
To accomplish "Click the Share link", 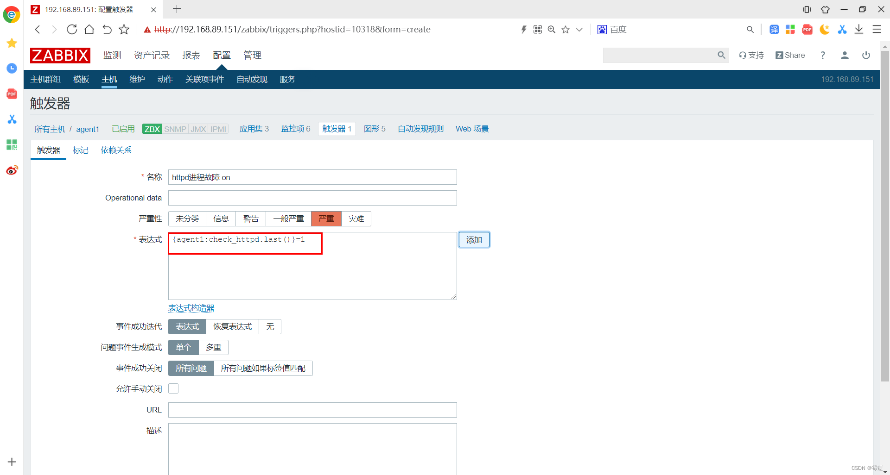I will (x=790, y=55).
